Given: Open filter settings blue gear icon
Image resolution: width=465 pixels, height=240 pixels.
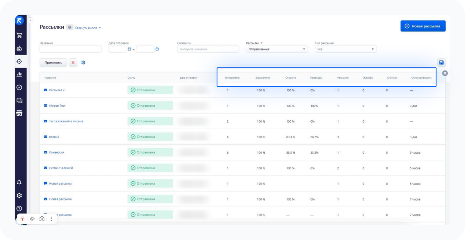Looking at the screenshot, I should [x=83, y=62].
